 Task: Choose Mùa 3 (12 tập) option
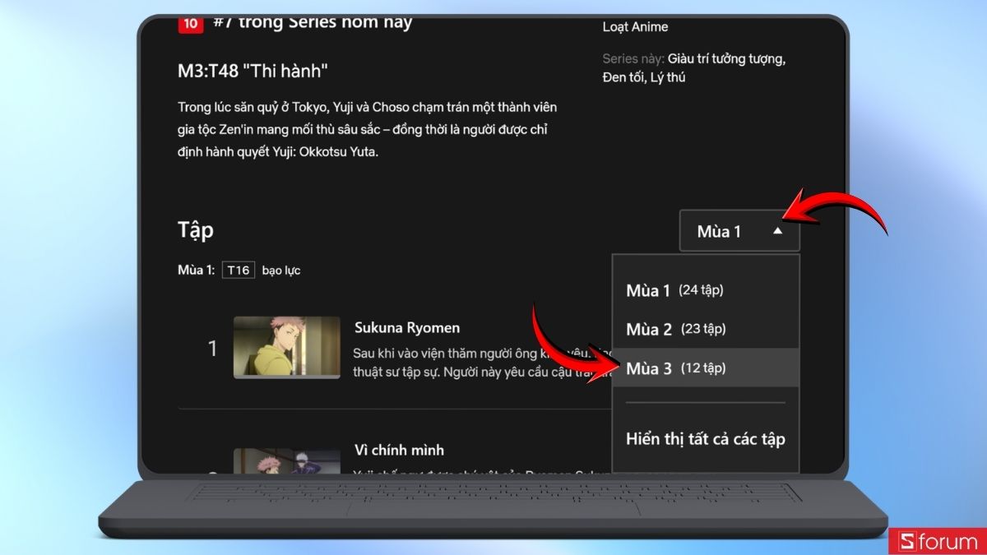706,368
